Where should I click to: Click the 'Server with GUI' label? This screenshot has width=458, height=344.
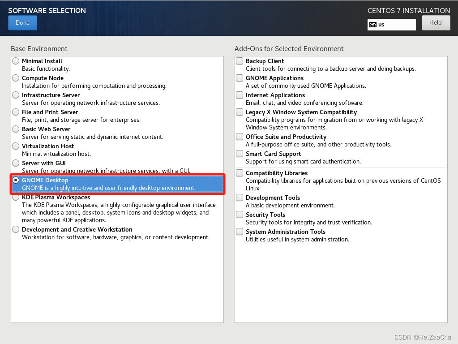point(44,163)
